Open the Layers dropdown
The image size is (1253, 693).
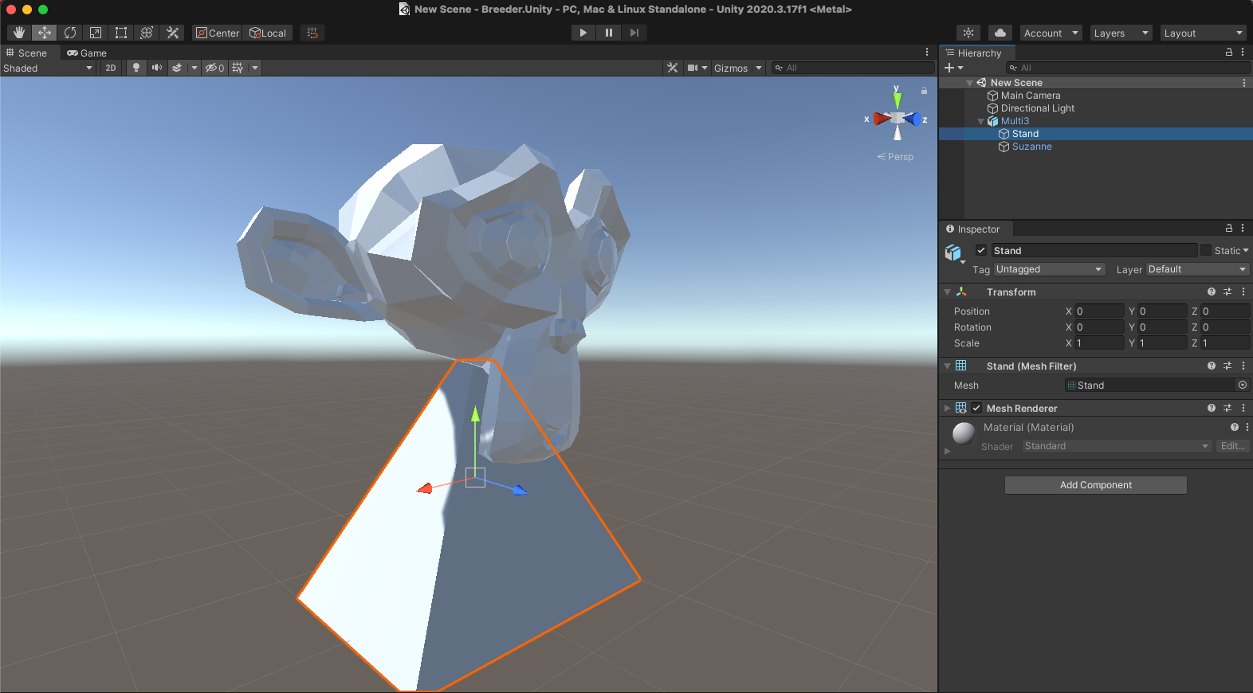[1120, 33]
